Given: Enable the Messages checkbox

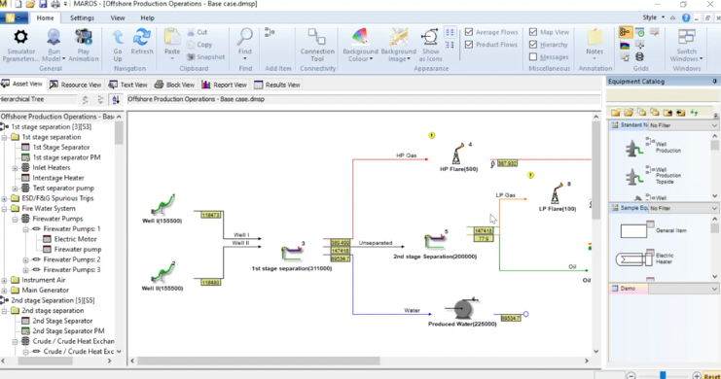Looking at the screenshot, I should click(x=533, y=57).
